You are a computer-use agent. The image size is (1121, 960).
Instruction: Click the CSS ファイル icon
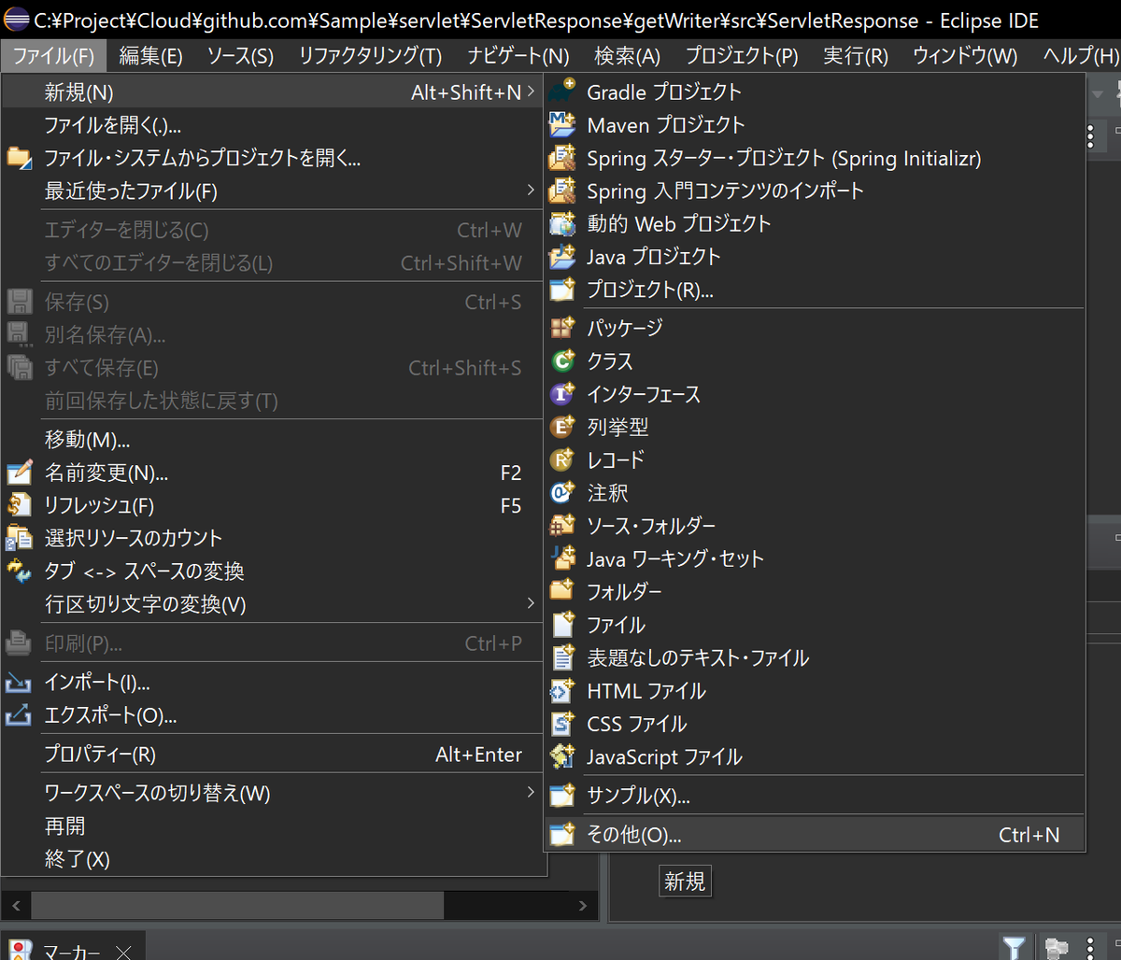pyautogui.click(x=562, y=724)
